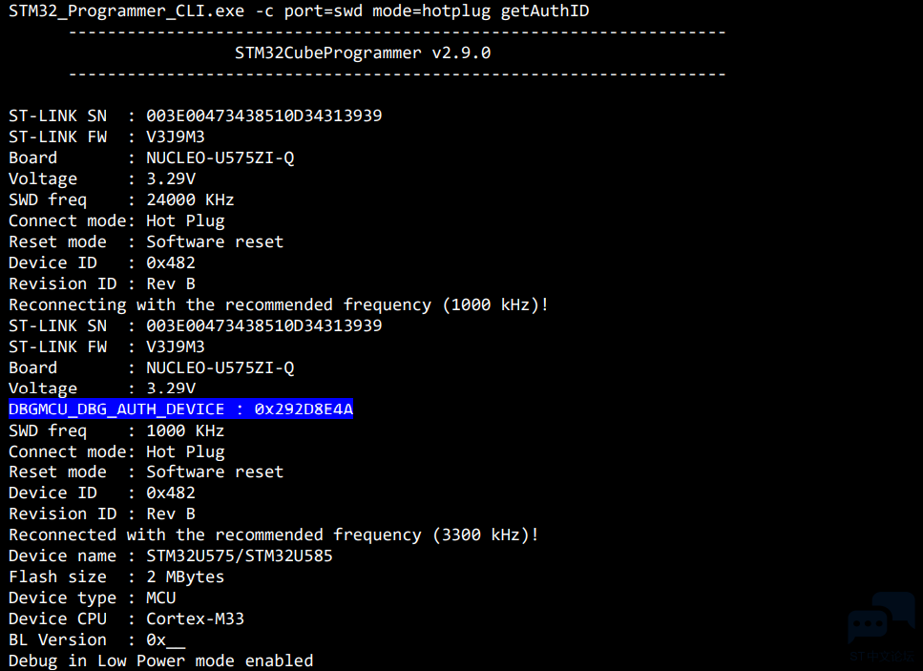The image size is (923, 671).
Task: Click the Reconnected with 3300 kHz line
Action: point(274,535)
